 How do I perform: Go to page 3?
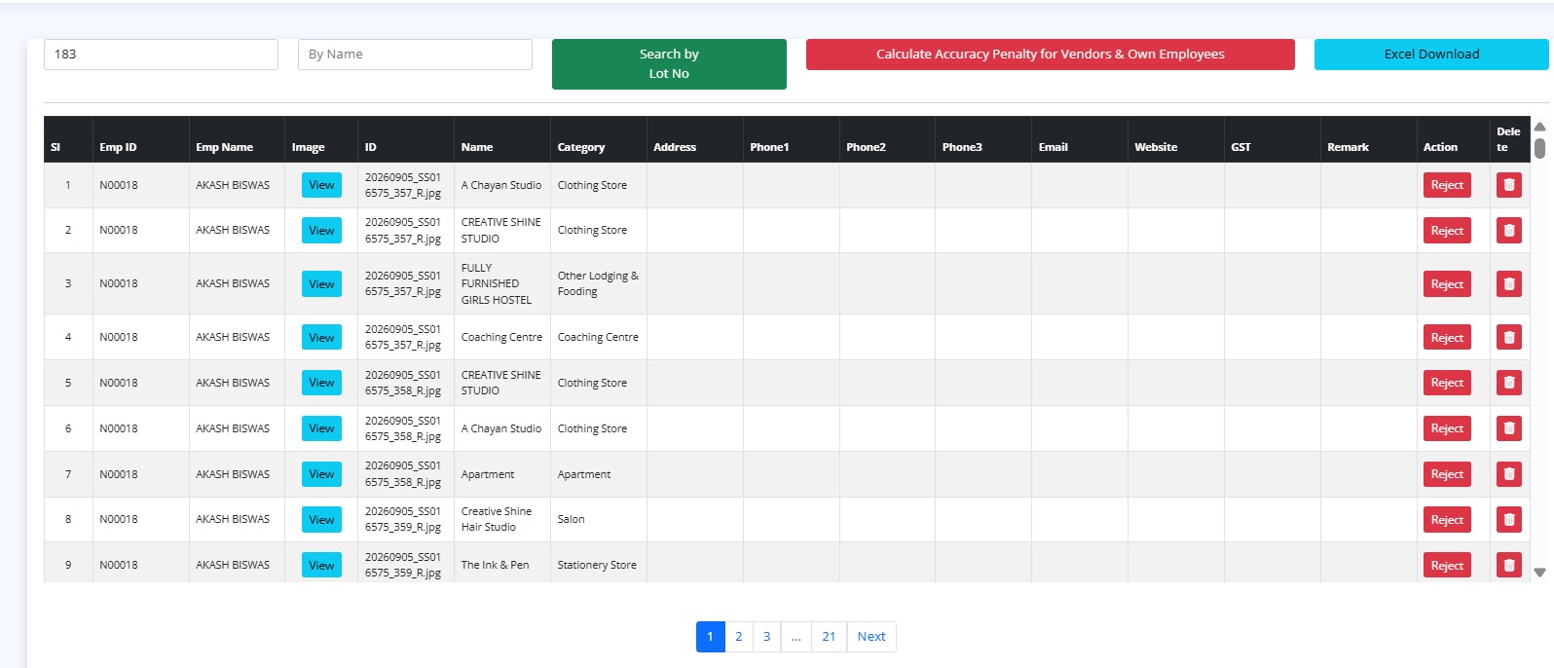pyautogui.click(x=766, y=637)
